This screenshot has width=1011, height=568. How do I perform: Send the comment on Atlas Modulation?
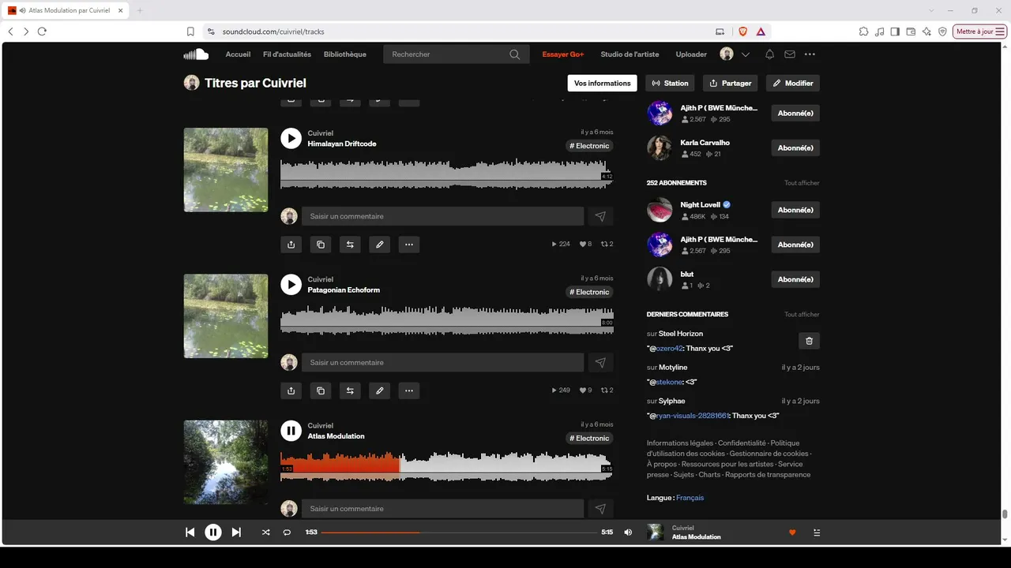(x=600, y=509)
